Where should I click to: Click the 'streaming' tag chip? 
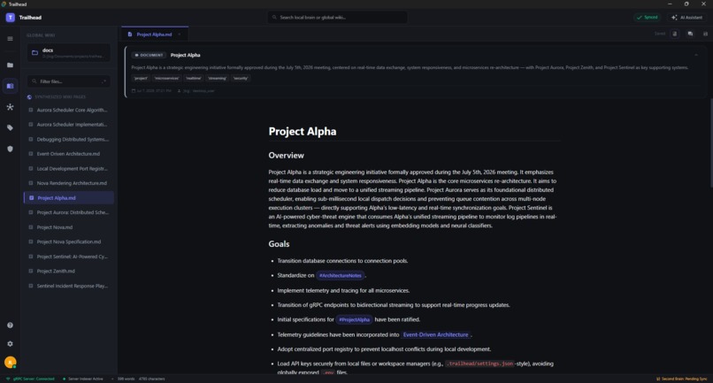click(x=217, y=78)
